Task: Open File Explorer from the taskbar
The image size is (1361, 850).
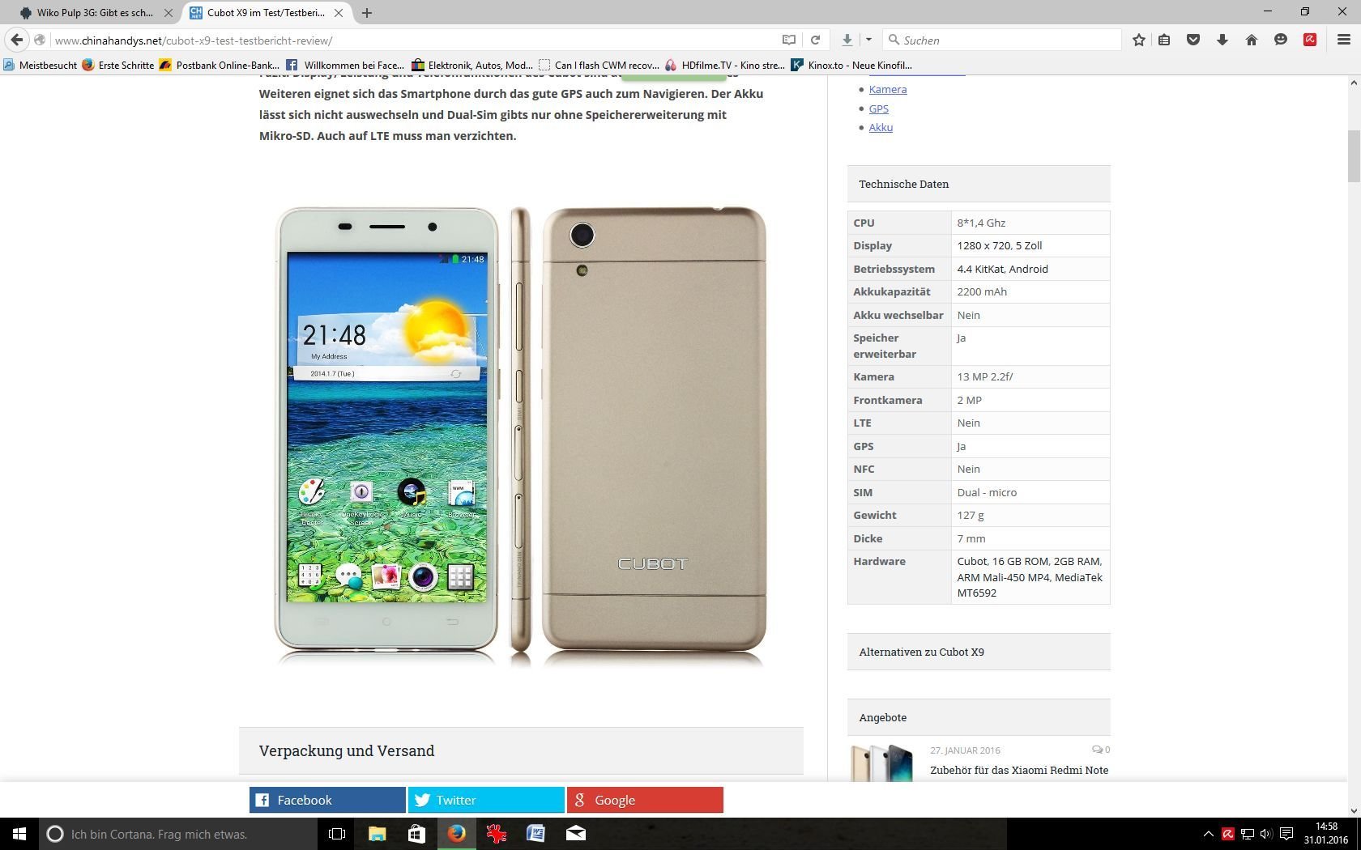Action: click(x=377, y=834)
